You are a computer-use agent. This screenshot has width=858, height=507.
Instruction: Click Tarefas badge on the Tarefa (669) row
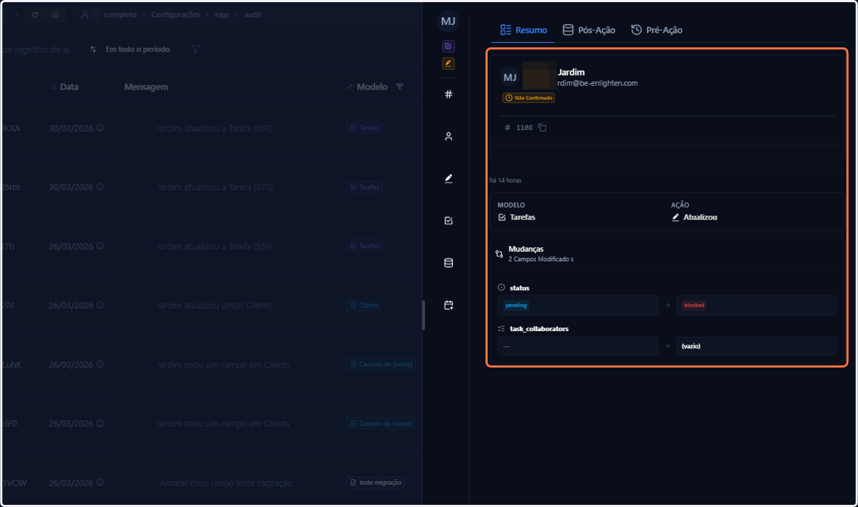364,128
